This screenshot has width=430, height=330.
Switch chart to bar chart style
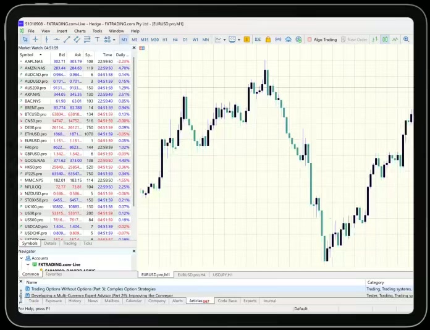(x=374, y=40)
